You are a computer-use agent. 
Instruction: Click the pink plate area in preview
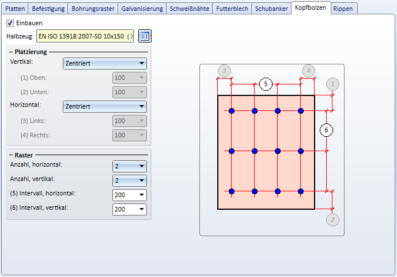[266, 170]
